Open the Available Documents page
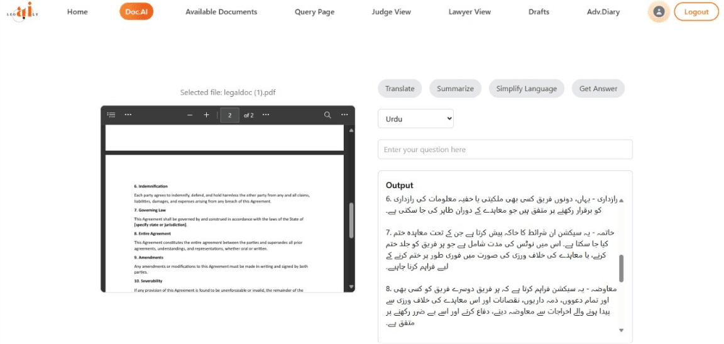The width and height of the screenshot is (724, 344). coord(221,12)
